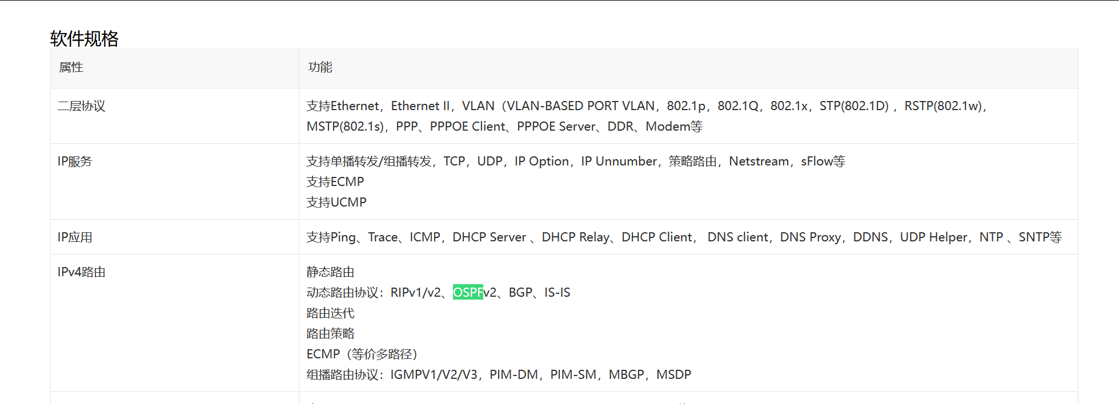Viewport: 1119px width, 404px height.
Task: Click the RIPv1/v2 protocol text
Action: click(x=415, y=293)
